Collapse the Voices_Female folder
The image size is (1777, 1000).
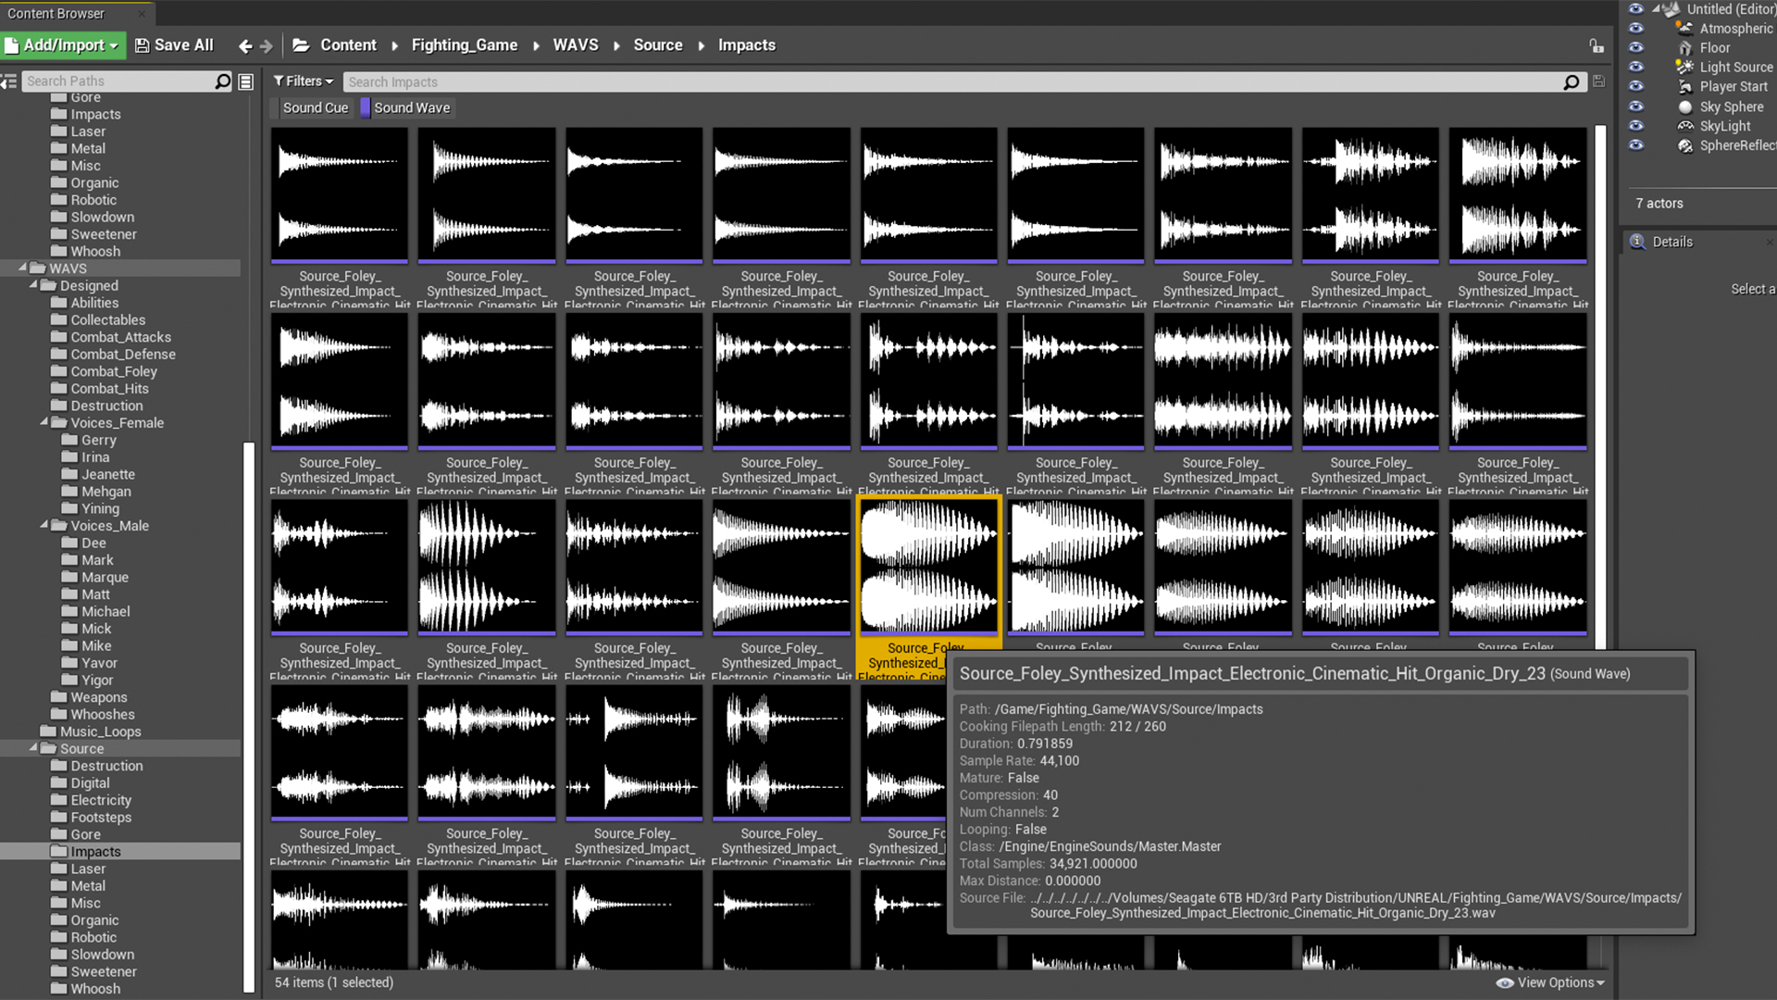(43, 422)
